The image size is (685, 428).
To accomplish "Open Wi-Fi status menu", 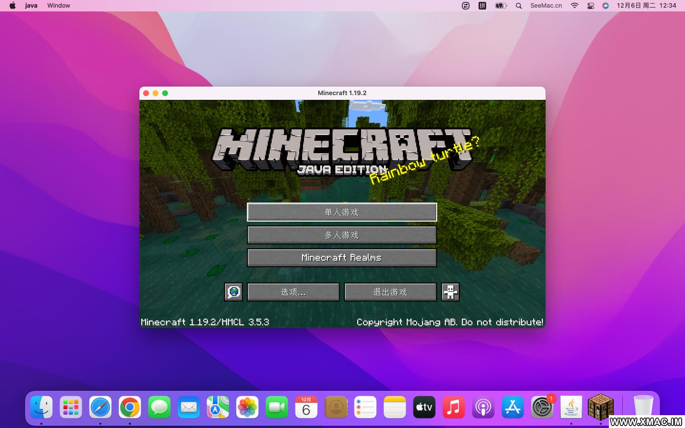I will point(575,6).
